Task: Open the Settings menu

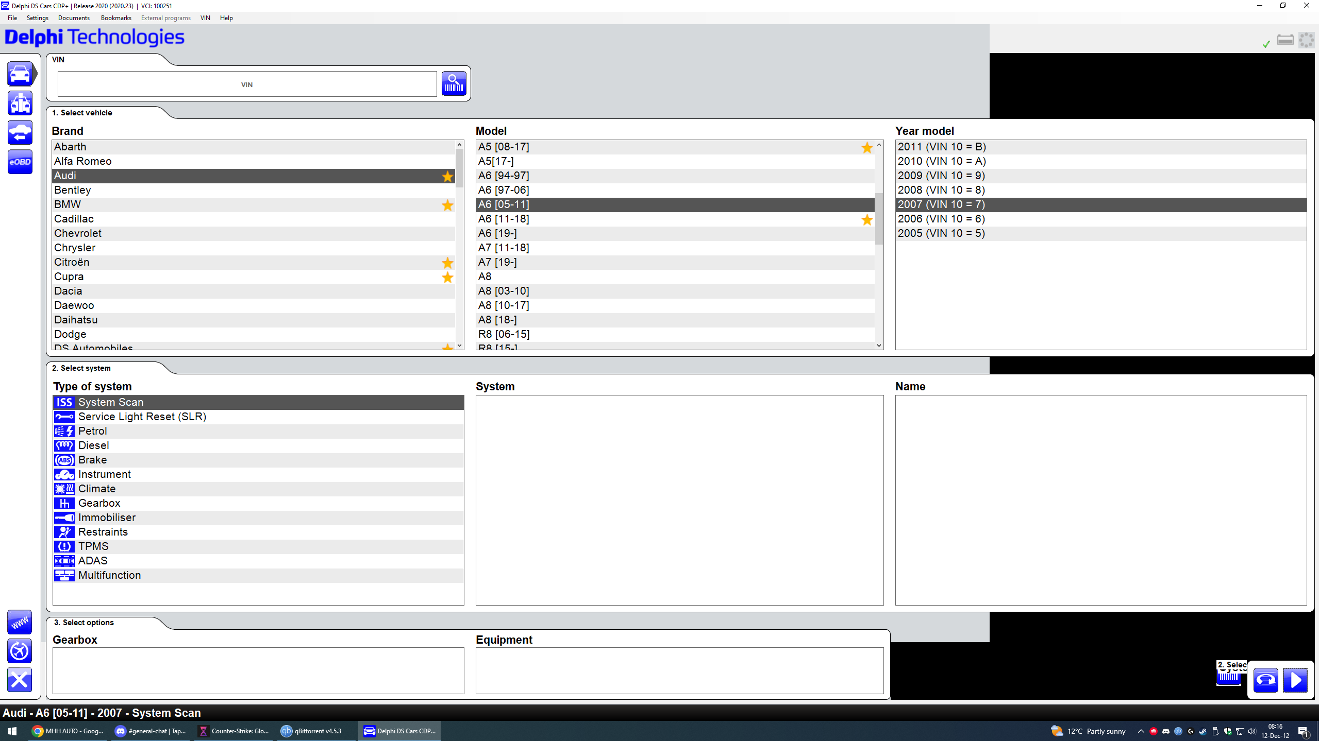Action: point(36,17)
